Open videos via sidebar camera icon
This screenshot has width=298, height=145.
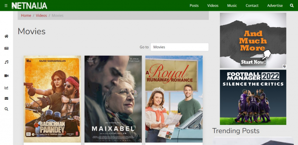[x=7, y=76]
